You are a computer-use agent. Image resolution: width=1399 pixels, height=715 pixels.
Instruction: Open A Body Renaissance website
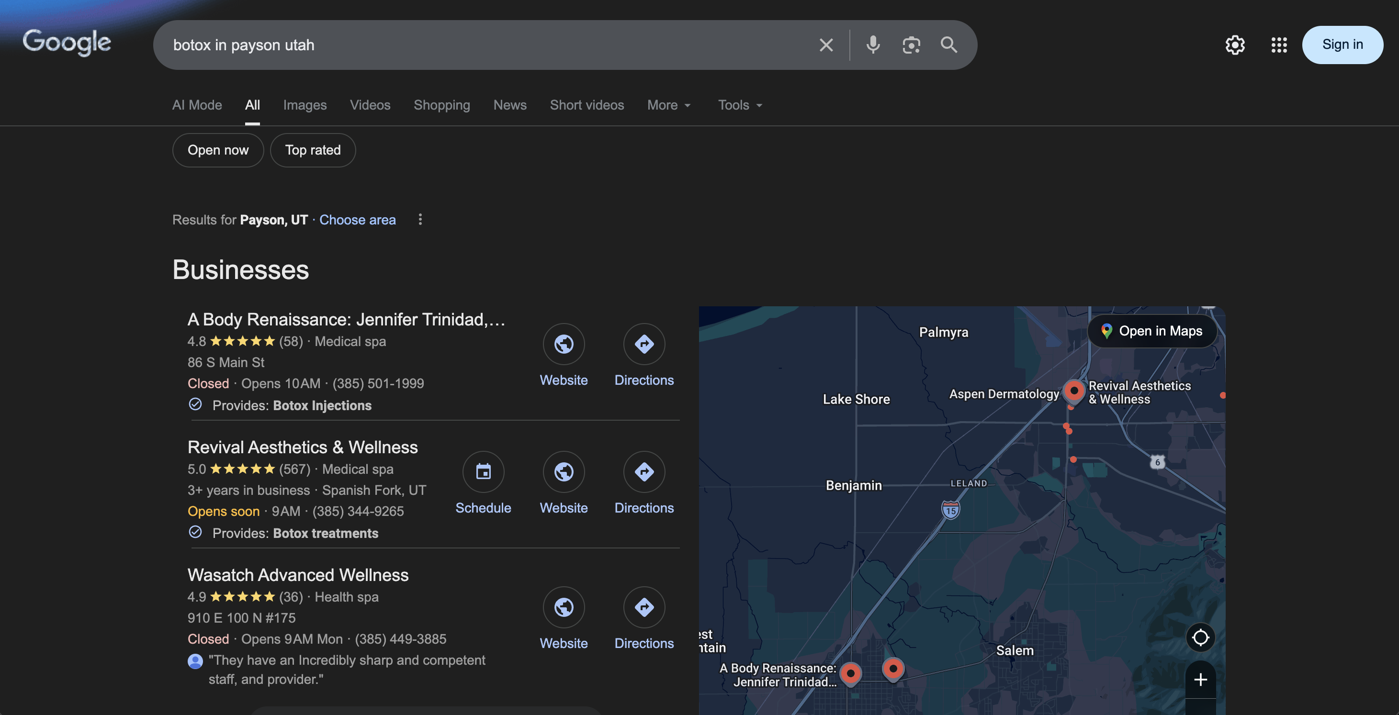[563, 344]
